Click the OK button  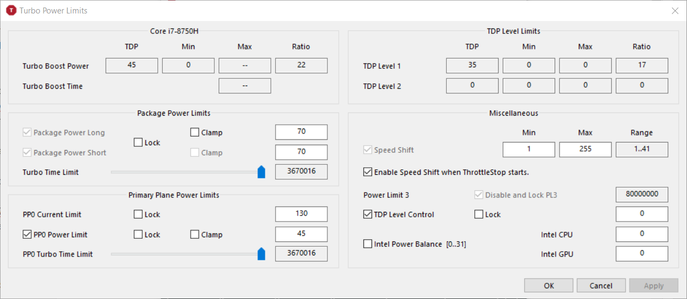(x=549, y=286)
